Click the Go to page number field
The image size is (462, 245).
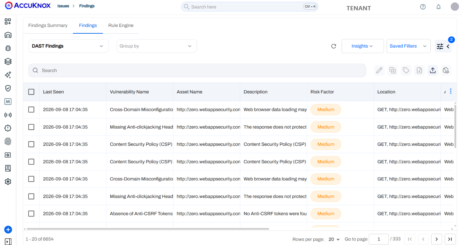379,239
